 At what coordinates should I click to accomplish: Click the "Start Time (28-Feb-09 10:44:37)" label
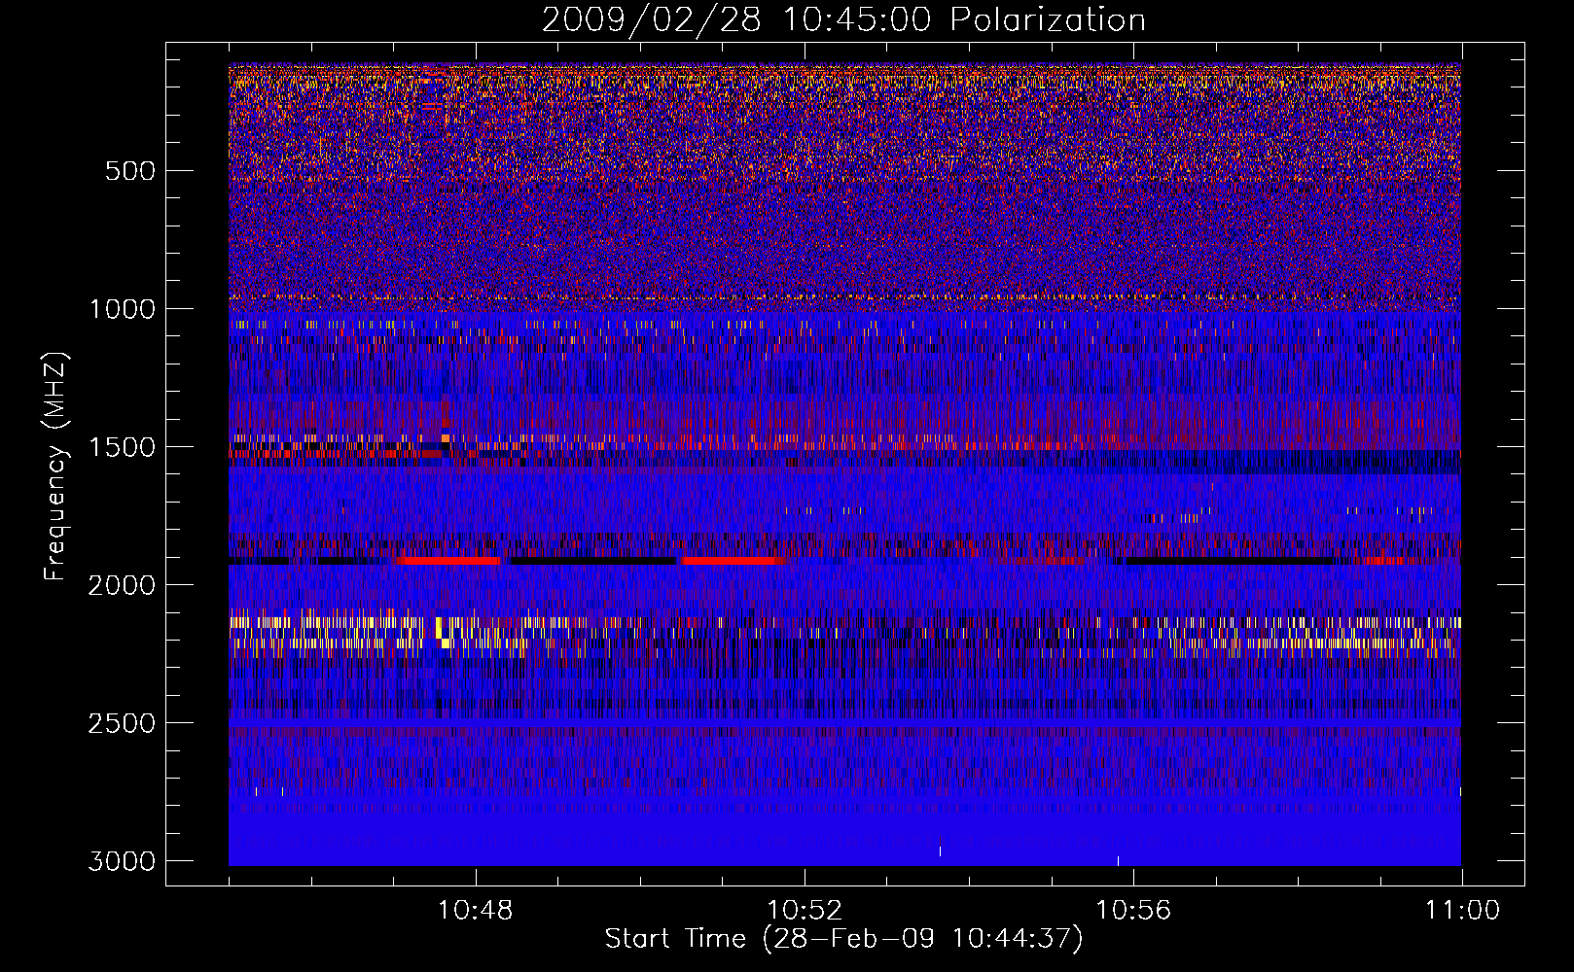843,939
